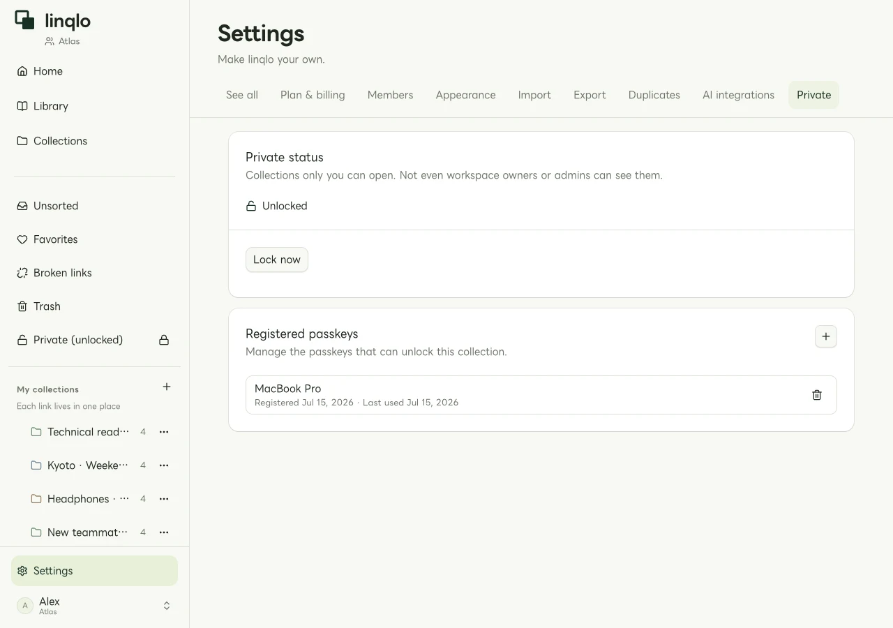The image size is (893, 628).
Task: Add a passkey with the plus button
Action: (x=826, y=336)
